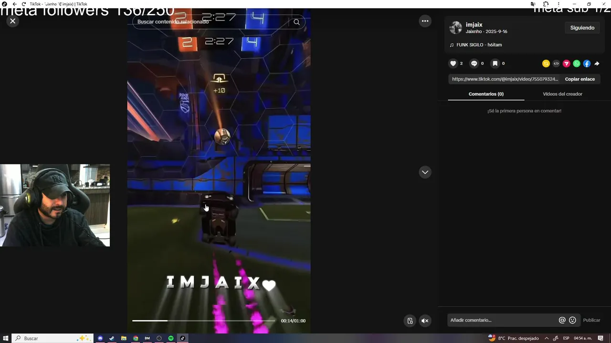Open Steam from the taskbar

point(112,338)
